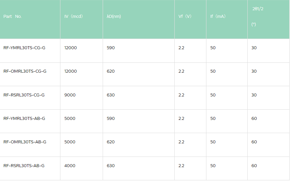The image size is (290, 181).
Task: Click the λD(nm) column header
Action: 114,17
